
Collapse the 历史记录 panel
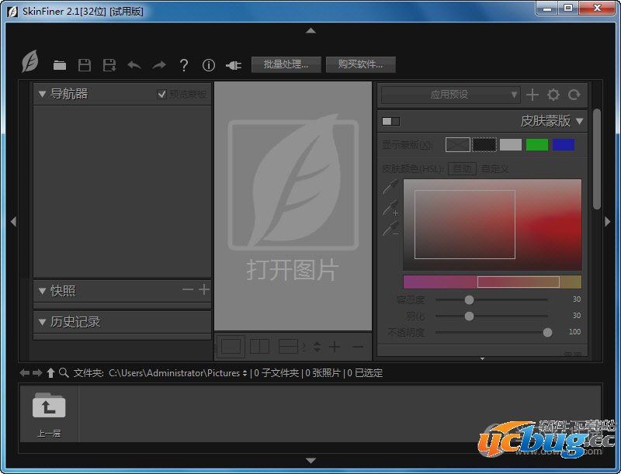click(42, 322)
